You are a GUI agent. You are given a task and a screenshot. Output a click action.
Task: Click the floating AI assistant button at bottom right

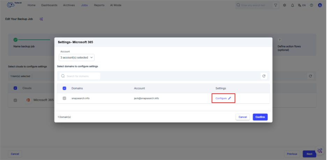pyautogui.click(x=319, y=150)
